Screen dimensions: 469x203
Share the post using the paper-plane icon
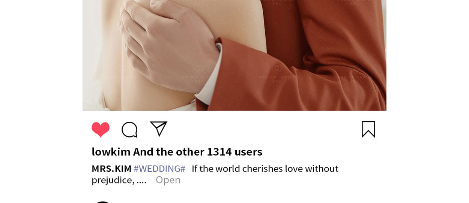click(158, 129)
